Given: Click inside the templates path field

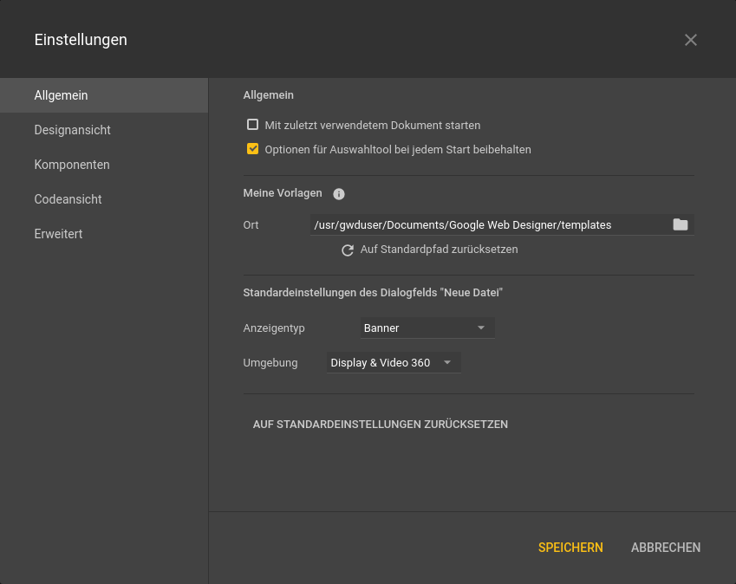Looking at the screenshot, I should [485, 224].
